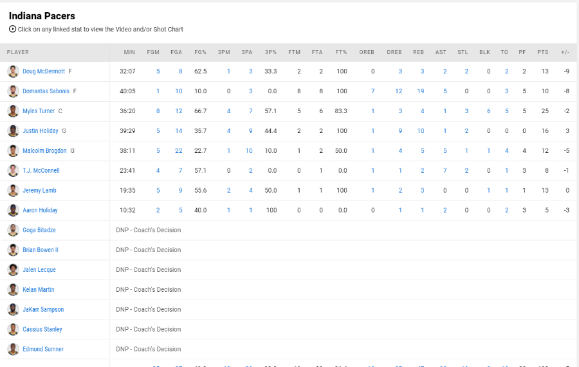
Task: Open Malcolm Brogdon's player profile link
Action: pos(44,151)
